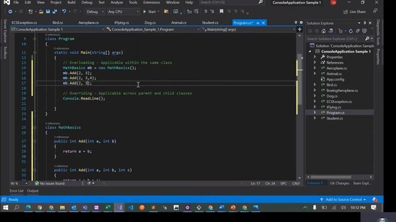Open Windows Start menu
Screen dimensions: 396x222
point(6,208)
